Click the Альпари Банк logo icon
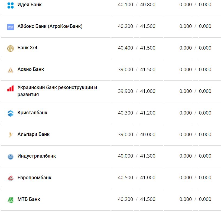Screen dimensions: 221x212 pos(10,135)
